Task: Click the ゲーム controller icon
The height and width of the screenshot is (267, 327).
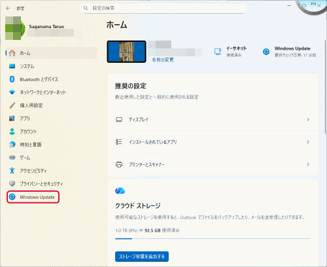Action: [12, 158]
